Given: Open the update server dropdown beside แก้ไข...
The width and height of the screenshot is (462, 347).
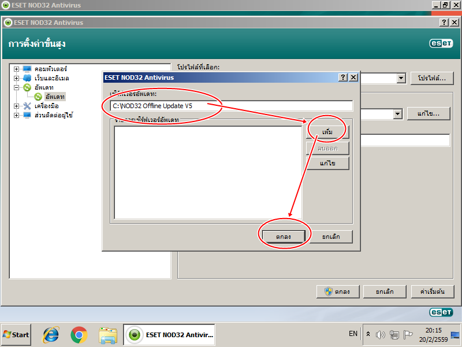Looking at the screenshot, I should [397, 114].
